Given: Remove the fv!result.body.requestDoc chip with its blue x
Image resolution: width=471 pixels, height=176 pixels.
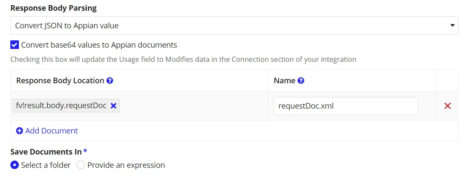Looking at the screenshot, I should [113, 106].
